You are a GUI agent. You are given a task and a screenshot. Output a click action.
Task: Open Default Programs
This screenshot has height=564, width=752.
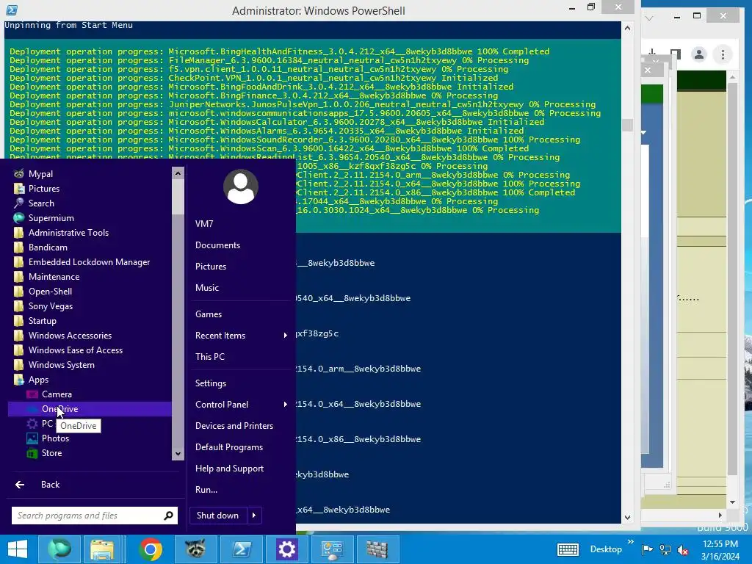point(229,447)
